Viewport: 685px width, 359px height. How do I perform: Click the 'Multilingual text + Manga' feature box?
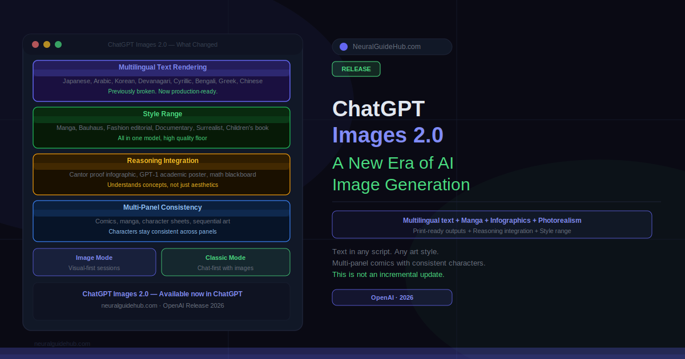click(491, 225)
